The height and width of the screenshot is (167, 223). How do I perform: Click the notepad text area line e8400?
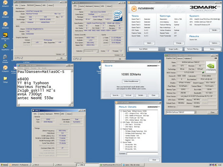pos(23,79)
